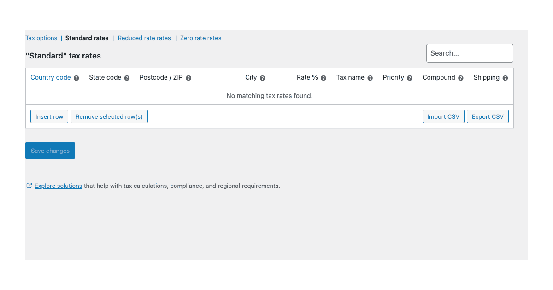This screenshot has width=553, height=290.
Task: Click the "Standard" tax rates heading
Action: click(63, 56)
